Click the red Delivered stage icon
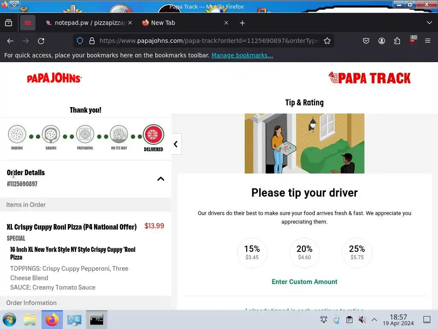Image resolution: width=438 pixels, height=329 pixels. click(154, 135)
